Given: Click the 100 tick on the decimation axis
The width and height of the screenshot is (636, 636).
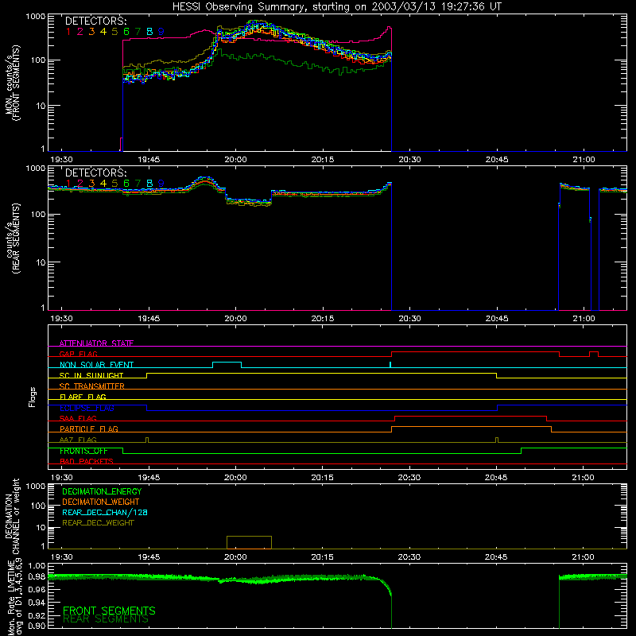Looking at the screenshot, I should pos(37,506).
